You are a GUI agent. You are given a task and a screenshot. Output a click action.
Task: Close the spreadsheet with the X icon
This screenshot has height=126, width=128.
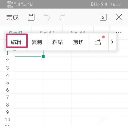click(119, 17)
